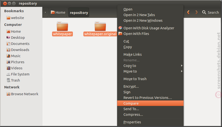Screen dimensions: 222x127
Task: Expand the Move to submenu arrow
Action: (x=182, y=71)
